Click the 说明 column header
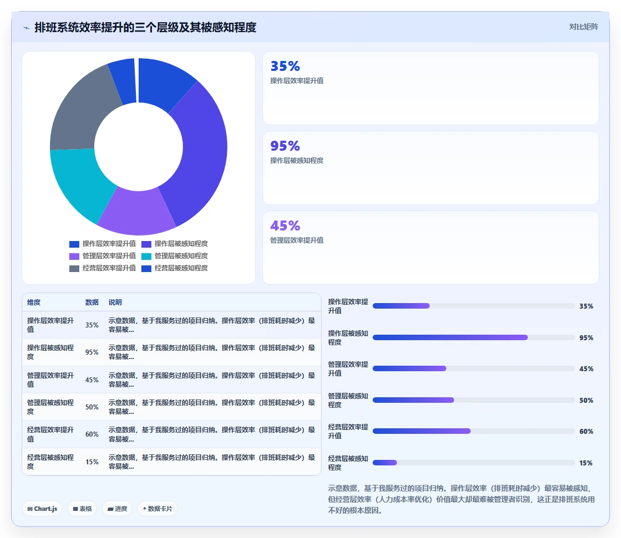This screenshot has width=621, height=538. [115, 303]
